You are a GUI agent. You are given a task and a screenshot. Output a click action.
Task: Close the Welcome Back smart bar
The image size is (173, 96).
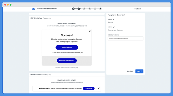(98, 88)
